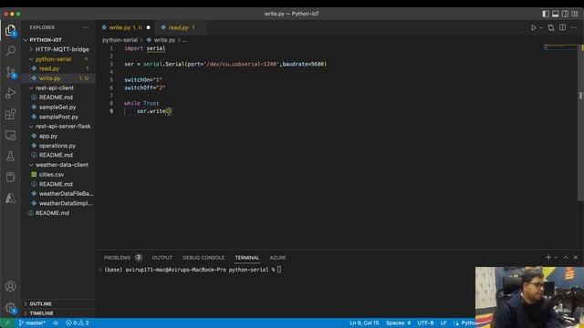Run the Python file with play button

point(533,27)
